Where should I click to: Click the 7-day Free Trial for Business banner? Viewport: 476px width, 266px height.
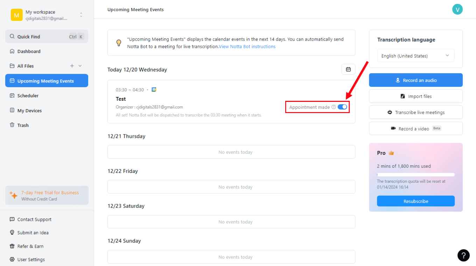click(47, 195)
